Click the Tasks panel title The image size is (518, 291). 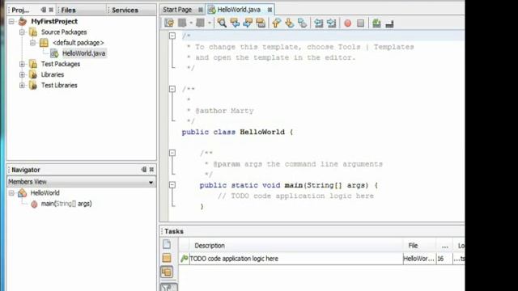coord(174,231)
